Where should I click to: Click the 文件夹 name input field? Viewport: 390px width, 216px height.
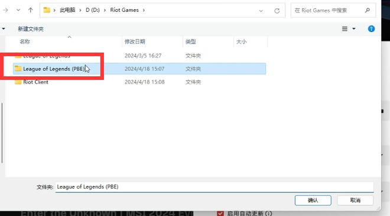click(x=214, y=187)
